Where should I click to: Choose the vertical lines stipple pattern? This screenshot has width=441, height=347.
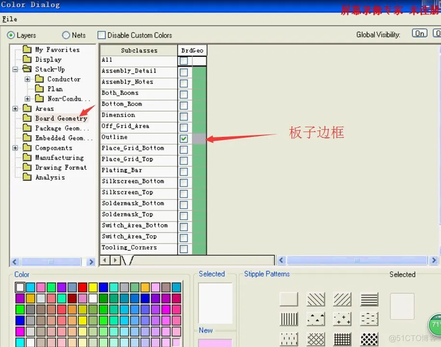tap(289, 319)
